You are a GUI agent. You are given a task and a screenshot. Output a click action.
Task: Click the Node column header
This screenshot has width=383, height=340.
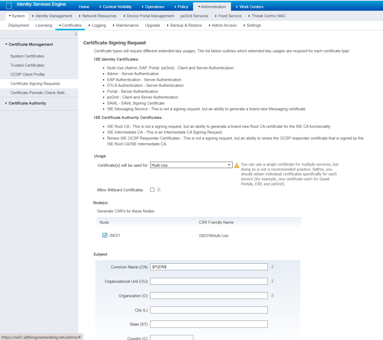pos(104,222)
